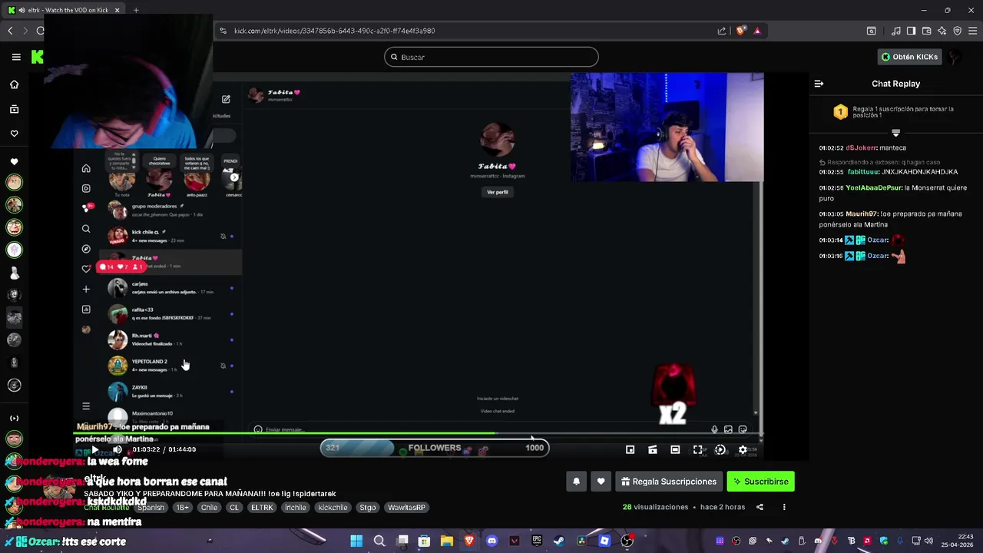983x553 pixels.
Task: Open Brave VPN shield icon
Action: tap(957, 31)
